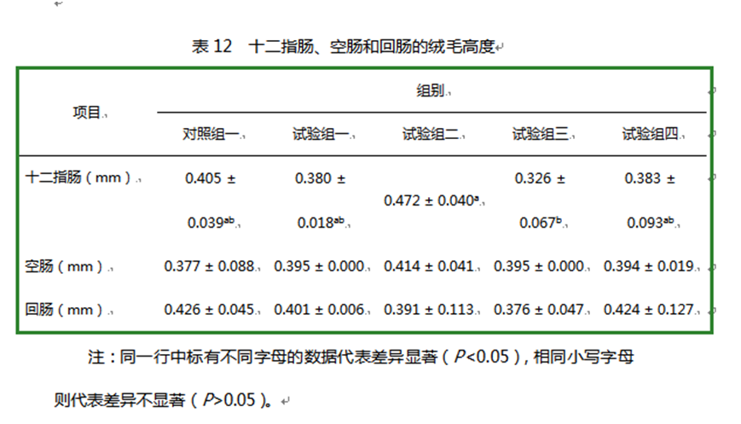Viewport: 741px width, 424px height.
Task: Select the '项目' header cell
Action: tap(86, 113)
